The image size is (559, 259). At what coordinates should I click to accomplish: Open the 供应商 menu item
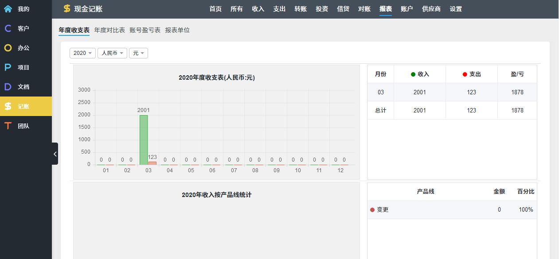click(431, 9)
